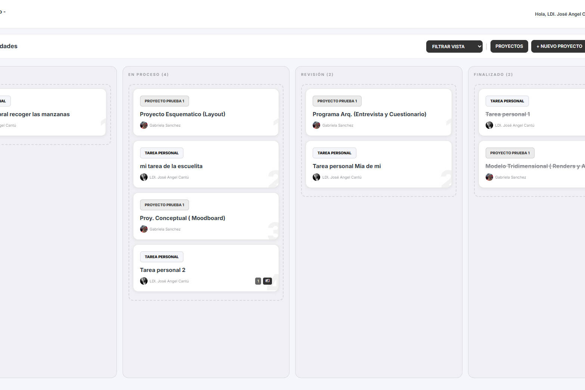Viewport: 585px width, 390px height.
Task: Create a project with + NUEVO PROYECTO
Action: [x=559, y=46]
